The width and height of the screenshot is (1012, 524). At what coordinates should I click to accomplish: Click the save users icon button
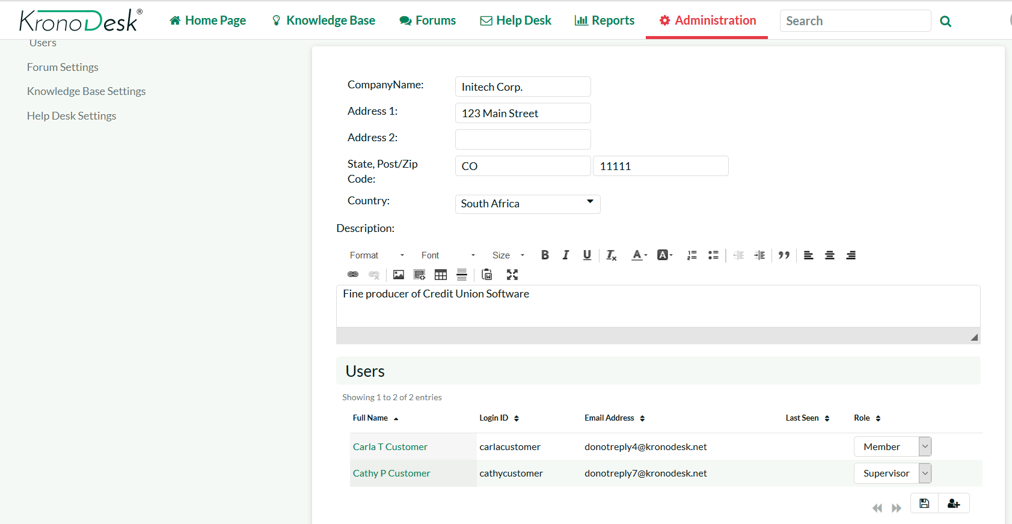point(924,504)
